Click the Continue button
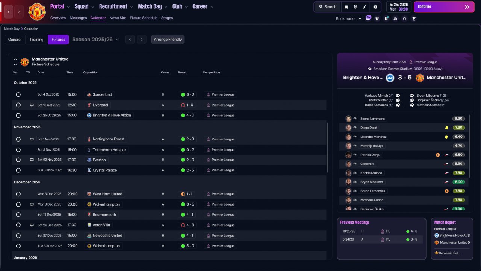Image resolution: width=481 pixels, height=271 pixels. pos(444,7)
